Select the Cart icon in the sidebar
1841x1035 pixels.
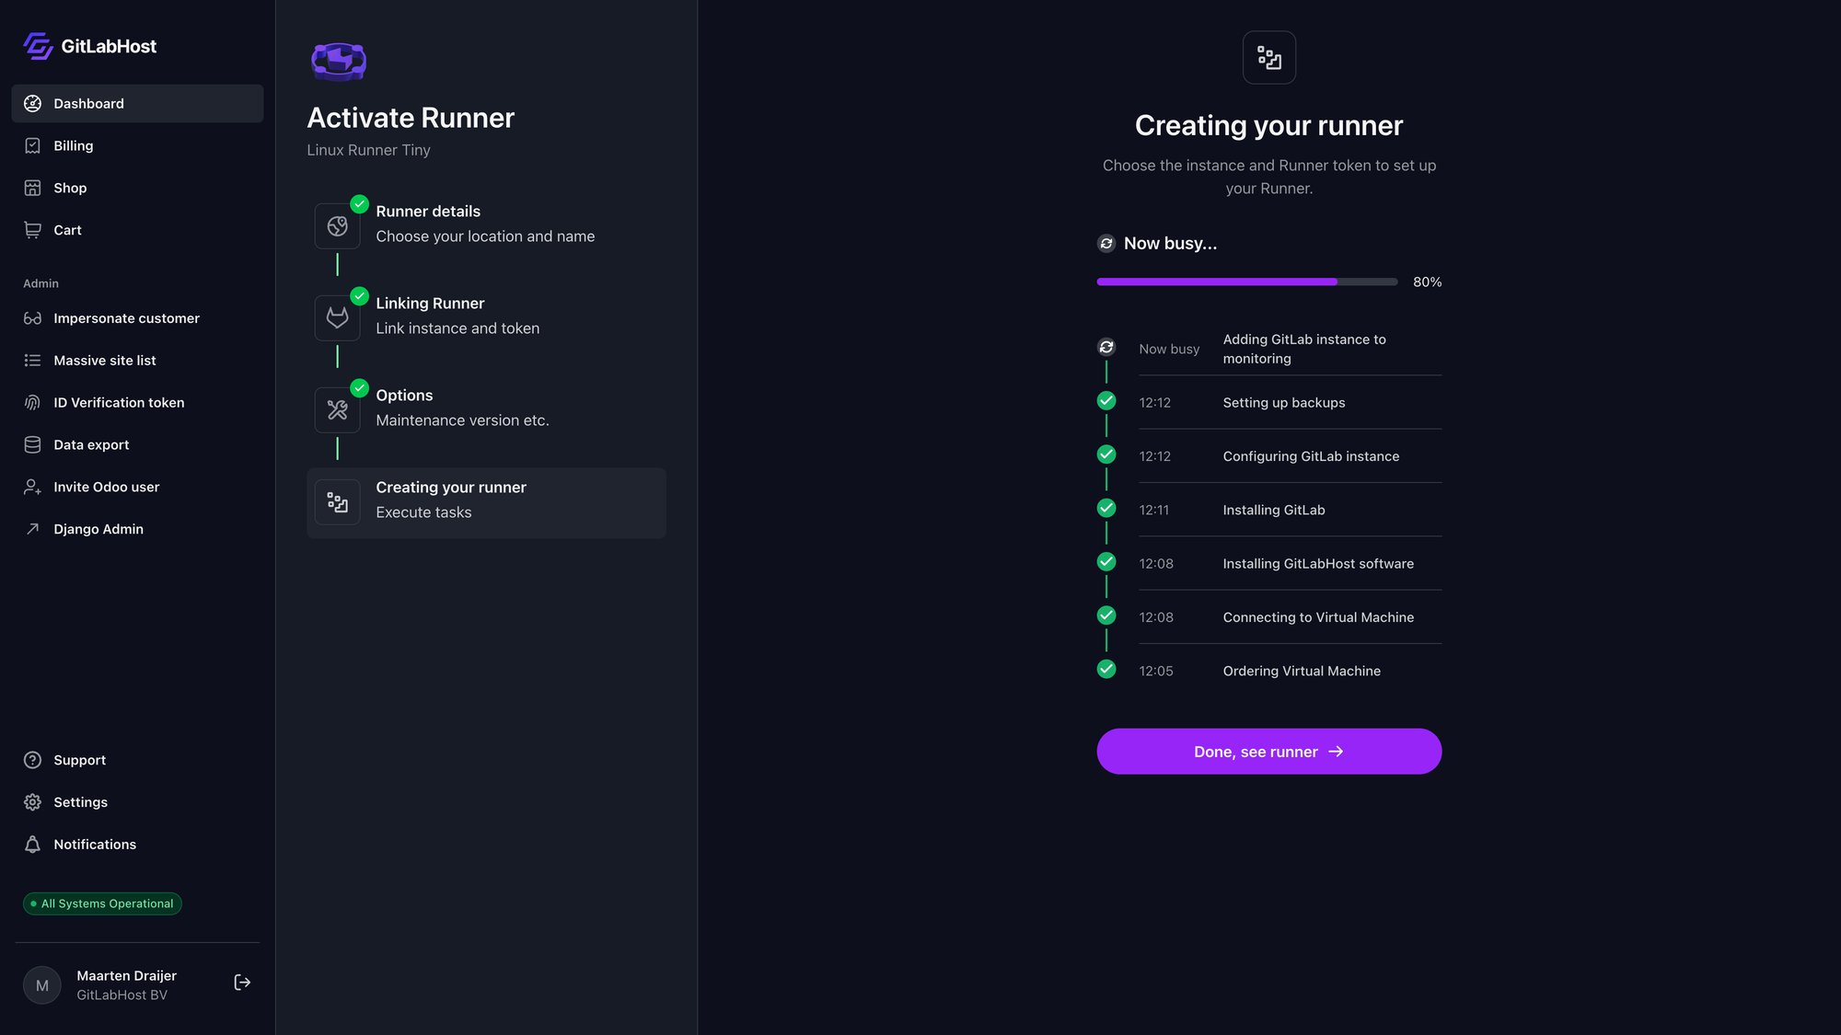coord(32,230)
